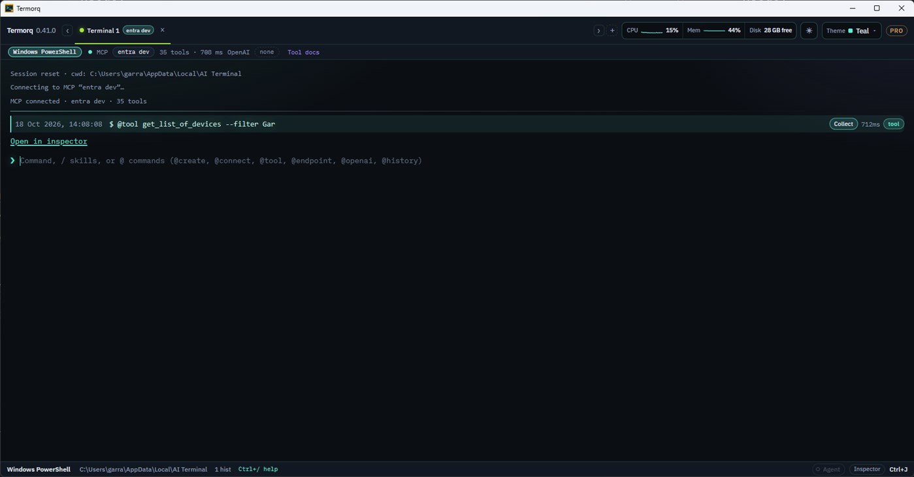Add a new terminal tab with the plus icon
Screen dimensions: 914x477
(612, 31)
